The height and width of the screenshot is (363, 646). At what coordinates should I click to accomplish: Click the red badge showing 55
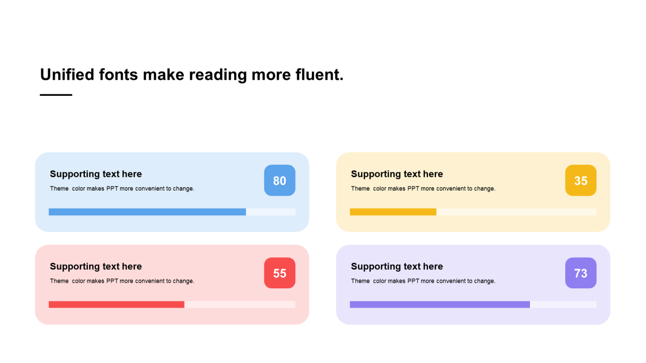[280, 273]
